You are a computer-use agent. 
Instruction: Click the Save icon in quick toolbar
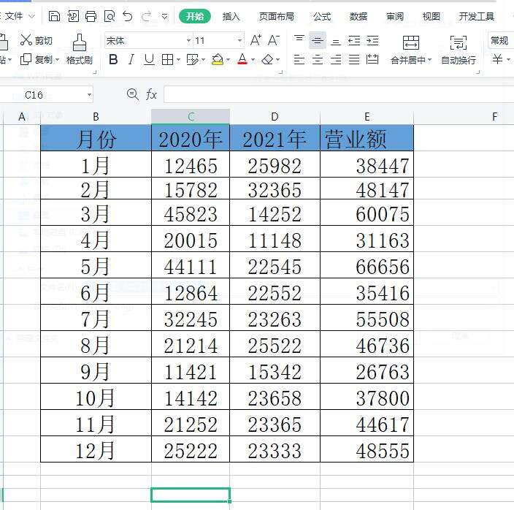[x=54, y=16]
